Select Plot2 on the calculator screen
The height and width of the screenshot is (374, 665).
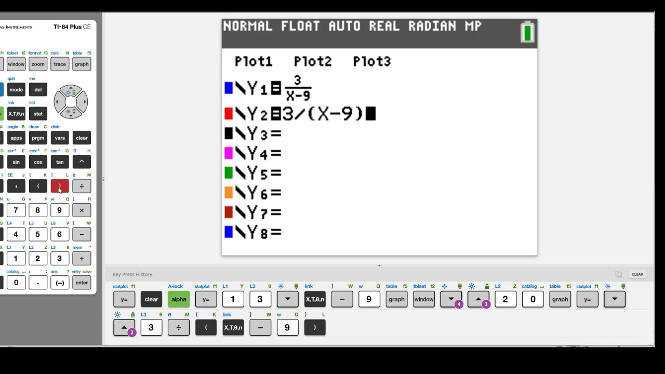[313, 62]
